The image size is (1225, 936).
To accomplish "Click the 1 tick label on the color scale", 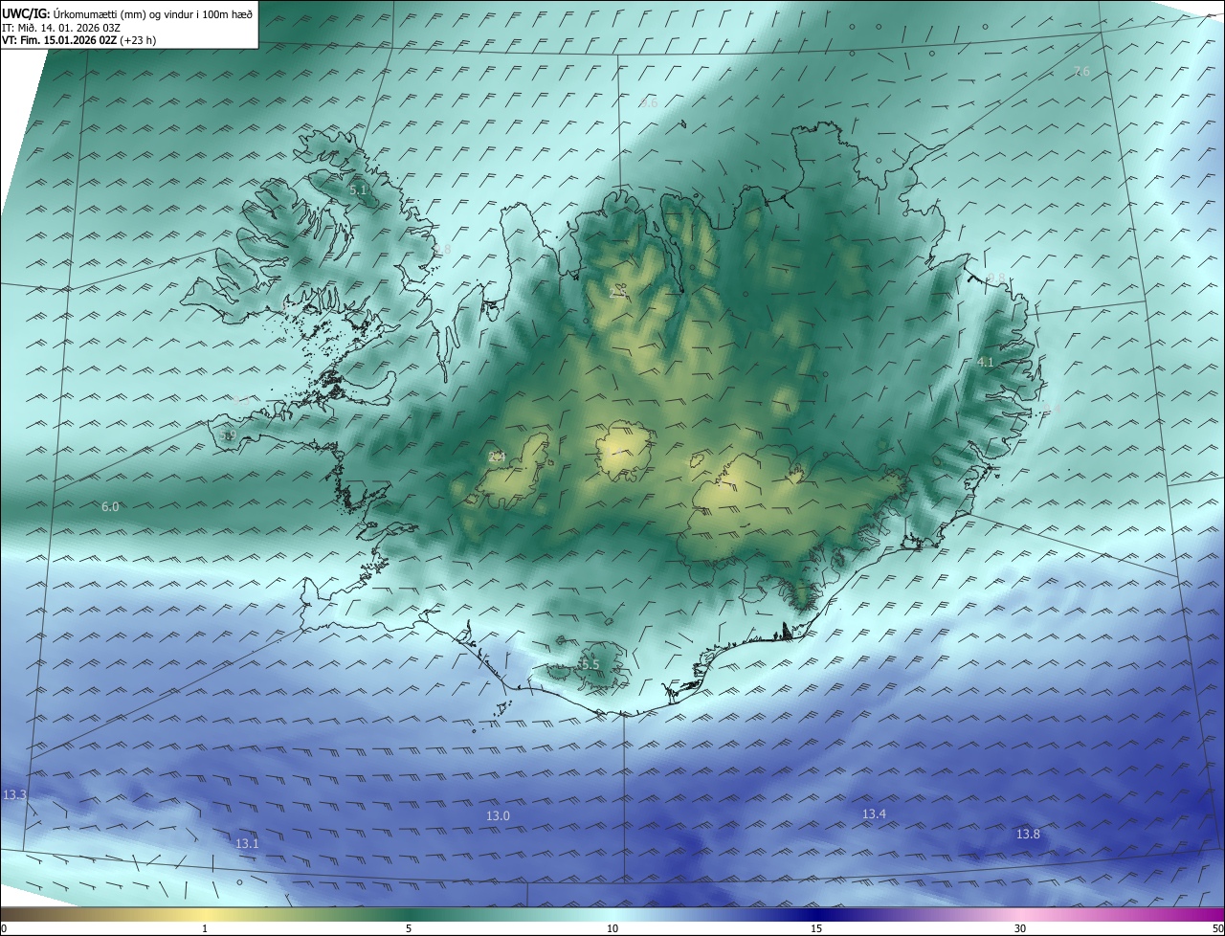I will tap(205, 928).
